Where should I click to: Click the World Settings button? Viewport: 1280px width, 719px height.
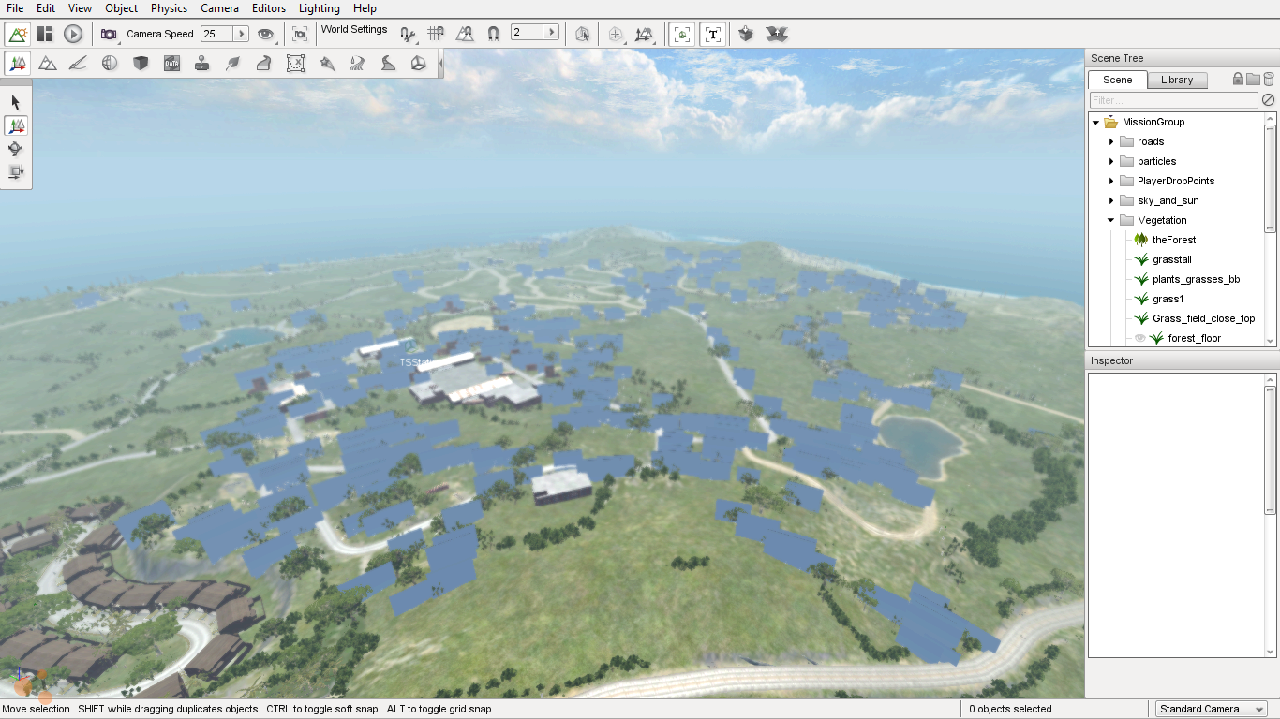[354, 29]
